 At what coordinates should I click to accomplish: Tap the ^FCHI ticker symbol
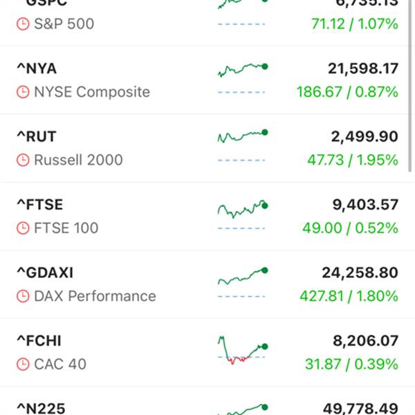[39, 340]
